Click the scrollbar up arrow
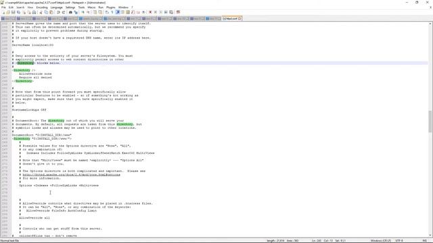 tap(430, 24)
